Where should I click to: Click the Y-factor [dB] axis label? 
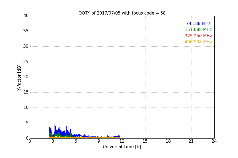(19, 77)
